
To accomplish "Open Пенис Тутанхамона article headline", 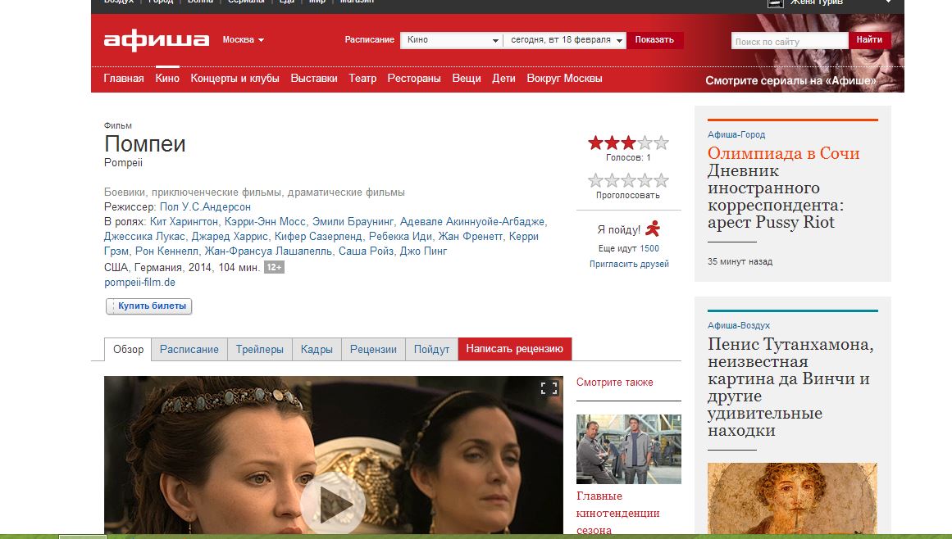I will click(x=790, y=387).
